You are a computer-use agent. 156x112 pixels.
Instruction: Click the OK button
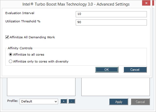pyautogui.click(x=107, y=70)
